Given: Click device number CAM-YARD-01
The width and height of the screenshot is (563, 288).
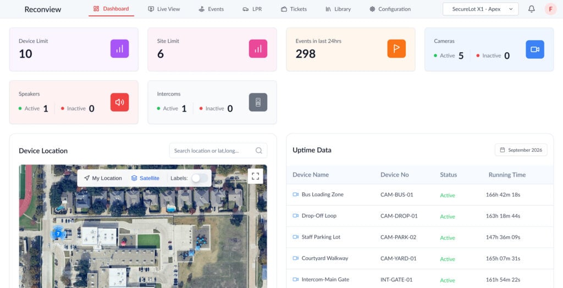Looking at the screenshot, I should 398,258.
